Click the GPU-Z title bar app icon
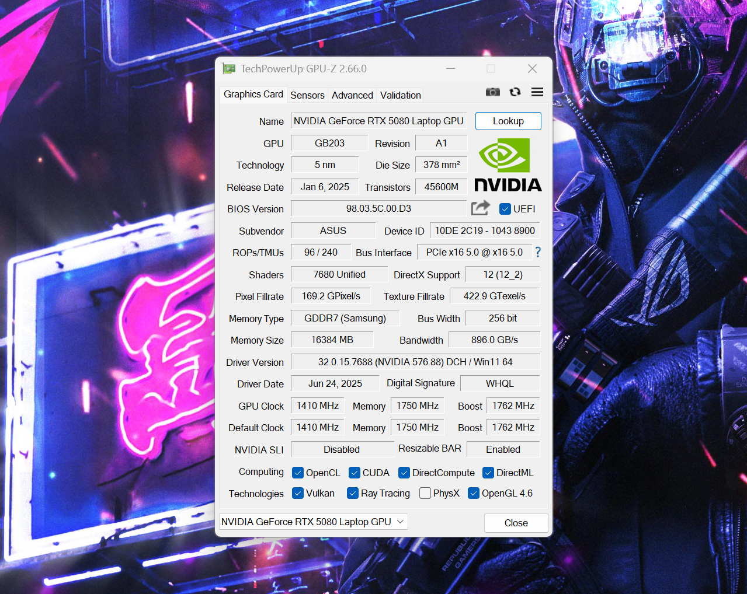 click(x=229, y=69)
